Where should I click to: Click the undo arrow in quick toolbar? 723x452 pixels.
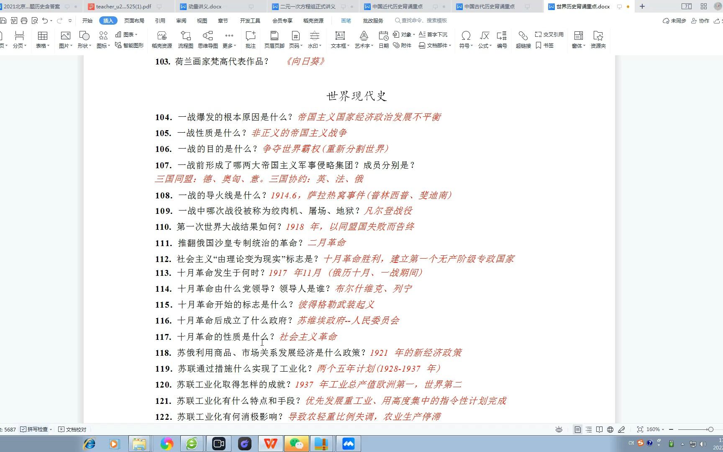(x=45, y=21)
